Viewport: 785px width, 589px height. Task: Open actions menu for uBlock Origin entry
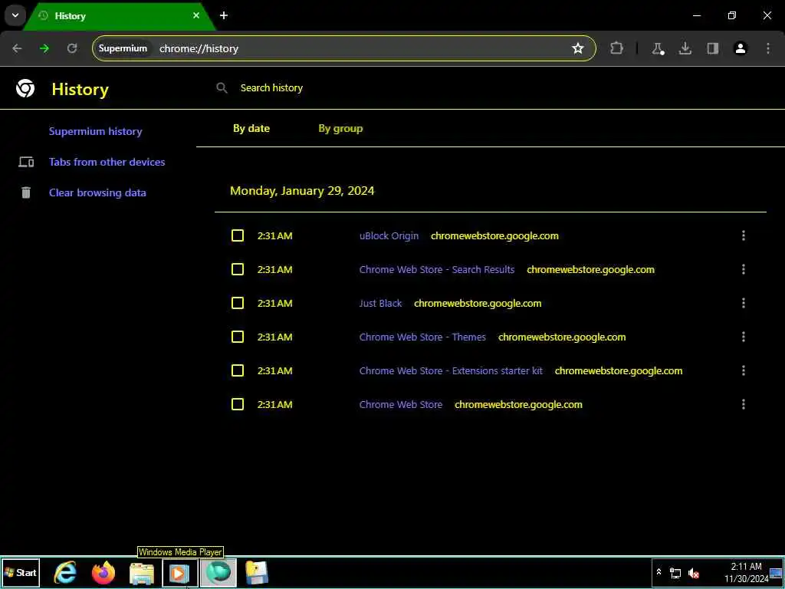click(x=744, y=235)
